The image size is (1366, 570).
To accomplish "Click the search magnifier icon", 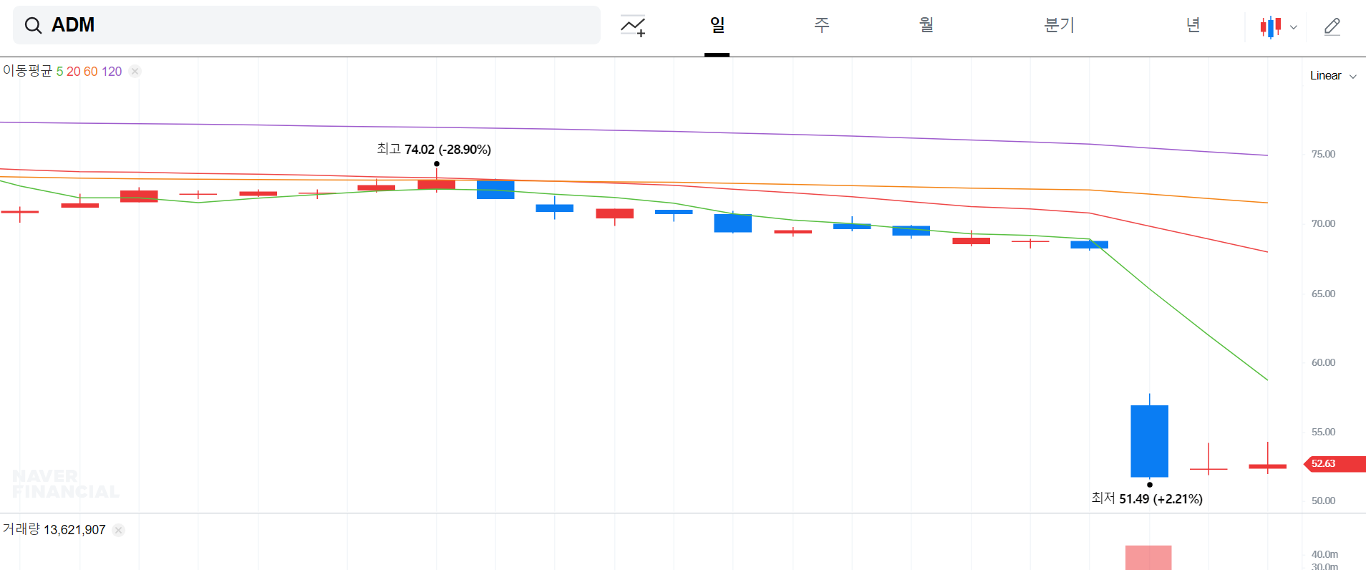I will coord(33,26).
